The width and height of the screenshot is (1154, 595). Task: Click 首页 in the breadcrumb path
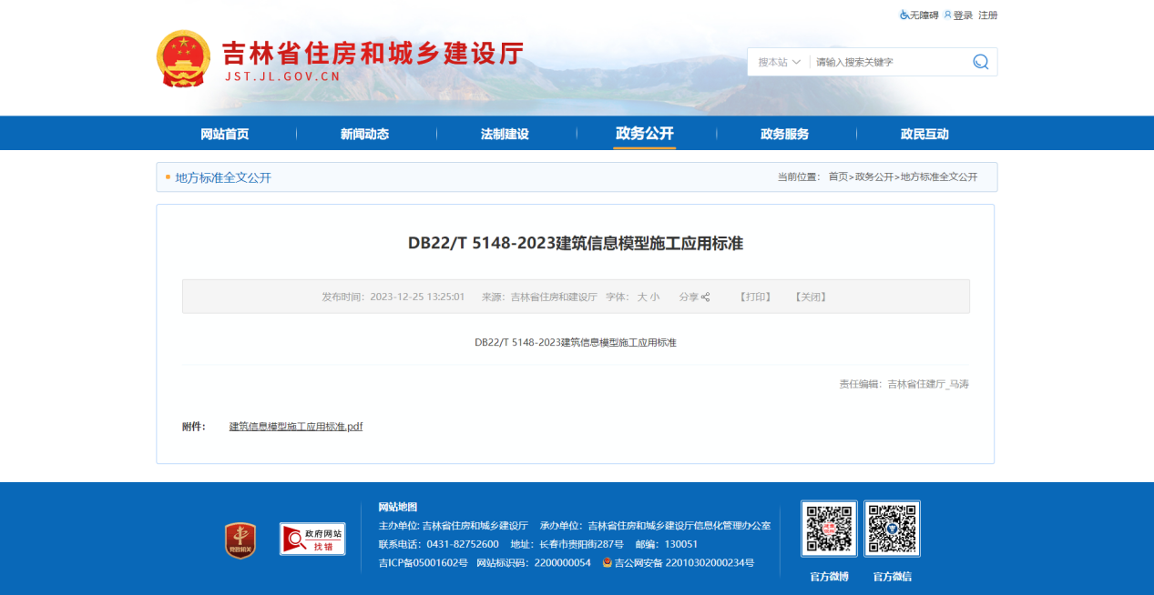[x=838, y=177]
